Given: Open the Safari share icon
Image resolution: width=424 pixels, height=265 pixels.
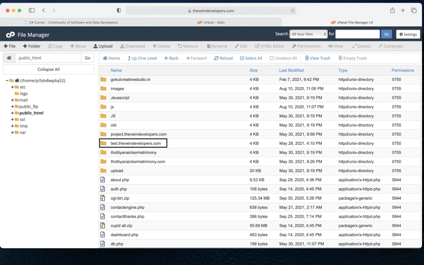Looking at the screenshot, I should [x=393, y=10].
